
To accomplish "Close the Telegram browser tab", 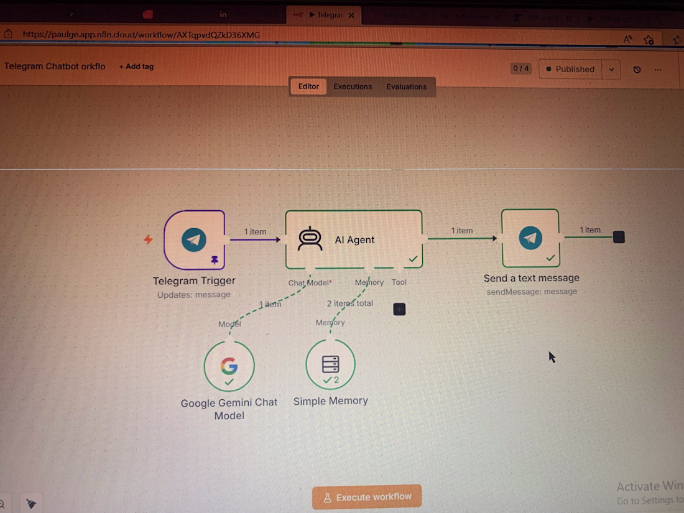I will 351,16.
